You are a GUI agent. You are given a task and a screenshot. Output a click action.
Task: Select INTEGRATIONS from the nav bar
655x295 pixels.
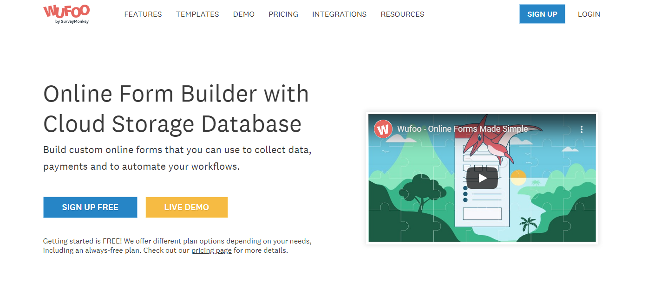(339, 14)
